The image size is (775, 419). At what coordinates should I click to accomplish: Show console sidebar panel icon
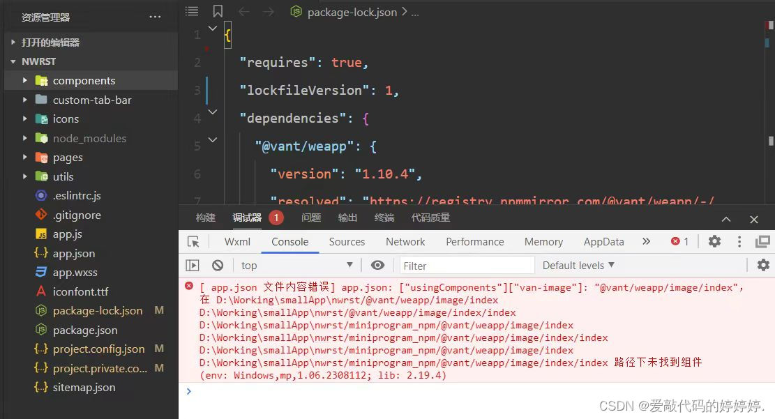(x=193, y=266)
